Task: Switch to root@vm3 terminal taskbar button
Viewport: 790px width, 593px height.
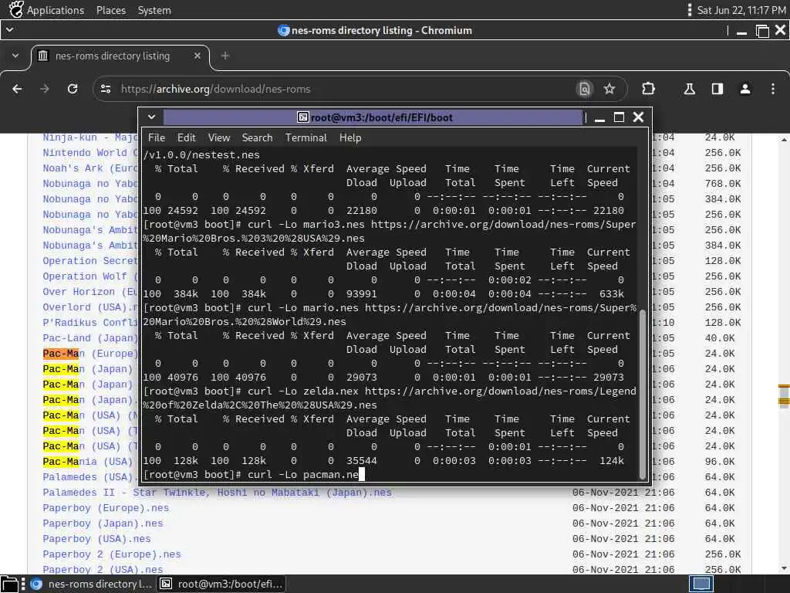Action: (x=221, y=584)
